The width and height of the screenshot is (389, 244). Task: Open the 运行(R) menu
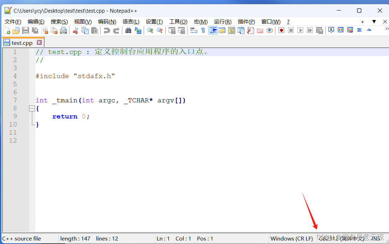223,22
